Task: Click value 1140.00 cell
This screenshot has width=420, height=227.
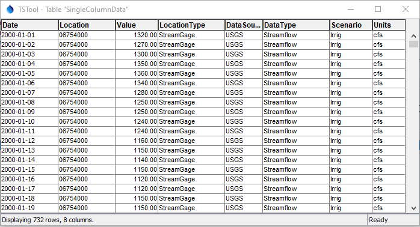Action: (x=137, y=160)
